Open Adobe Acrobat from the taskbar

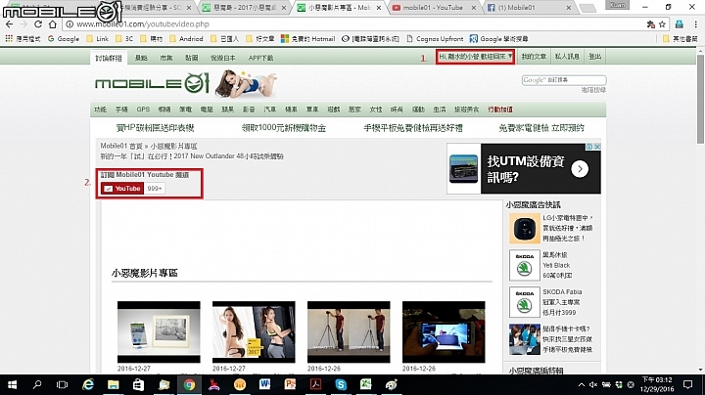point(315,384)
